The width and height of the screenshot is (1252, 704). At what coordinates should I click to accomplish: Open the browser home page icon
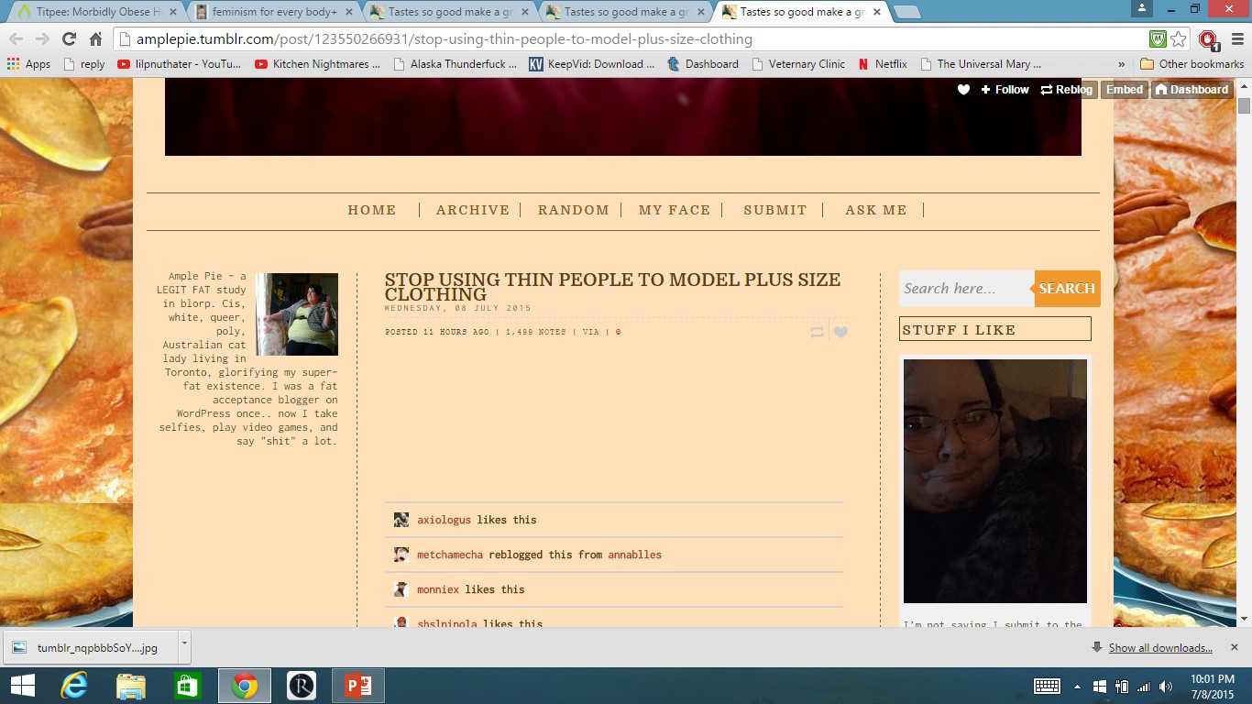[x=95, y=39]
